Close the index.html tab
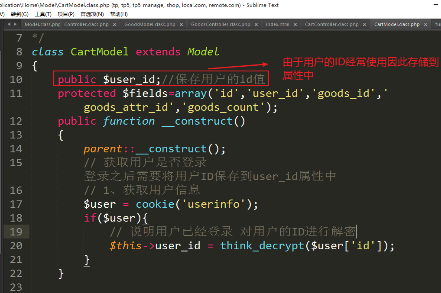This screenshot has width=441, height=293. click(295, 25)
